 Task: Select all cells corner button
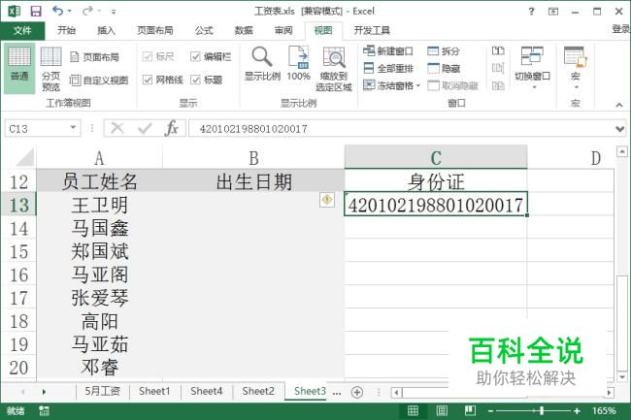pyautogui.click(x=25, y=157)
